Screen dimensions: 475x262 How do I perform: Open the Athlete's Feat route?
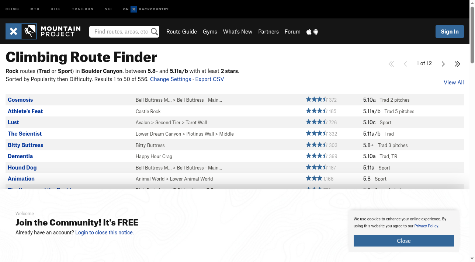(25, 111)
